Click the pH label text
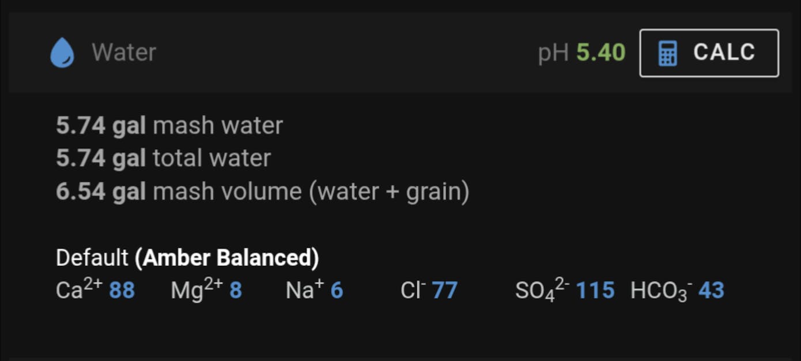Screen dimensions: 801x361 point(553,53)
